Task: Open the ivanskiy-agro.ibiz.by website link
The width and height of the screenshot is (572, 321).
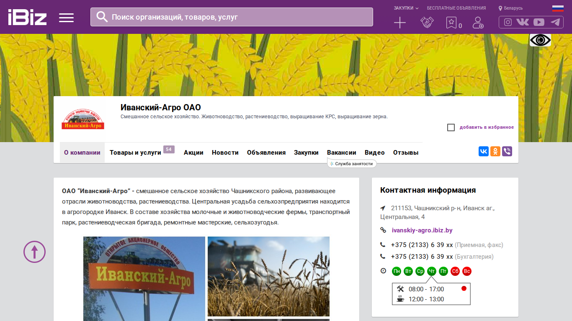Action: [422, 230]
